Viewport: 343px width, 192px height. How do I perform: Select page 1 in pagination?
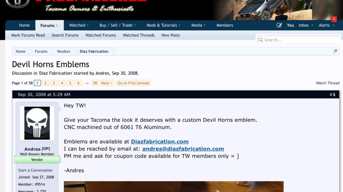coord(37,83)
